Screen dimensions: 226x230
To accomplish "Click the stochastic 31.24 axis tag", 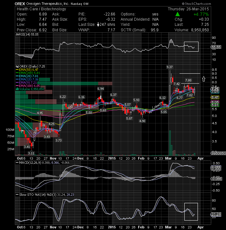I will [216, 214].
